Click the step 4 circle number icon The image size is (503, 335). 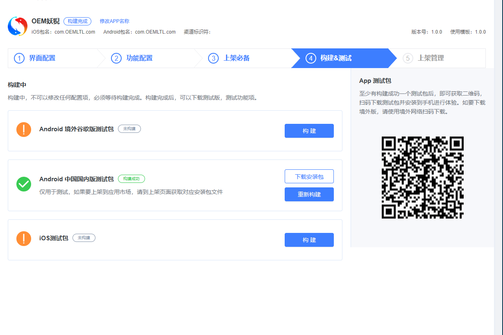pos(310,58)
